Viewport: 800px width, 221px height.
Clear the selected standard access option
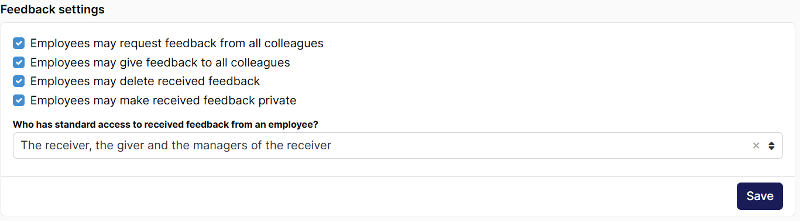point(756,146)
